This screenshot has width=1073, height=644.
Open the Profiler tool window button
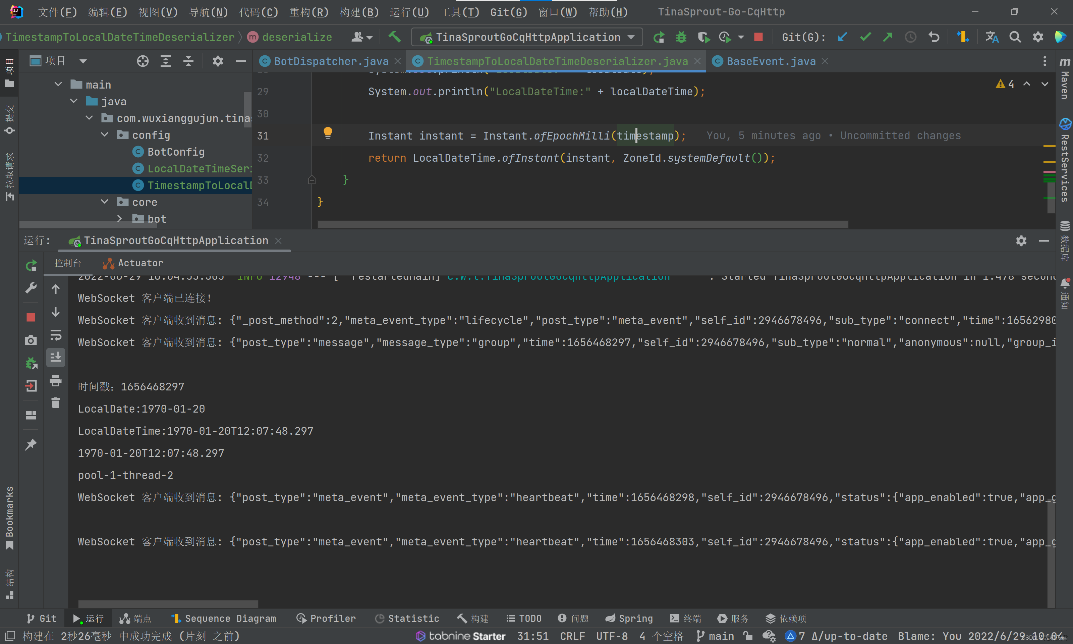[326, 619]
